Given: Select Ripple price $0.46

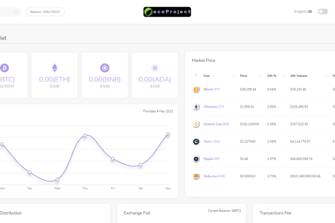Looking at the screenshot, I should (244, 159).
